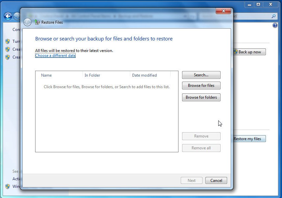
Task: Click the shield icon at the sidebar bottom
Action: coord(7,186)
